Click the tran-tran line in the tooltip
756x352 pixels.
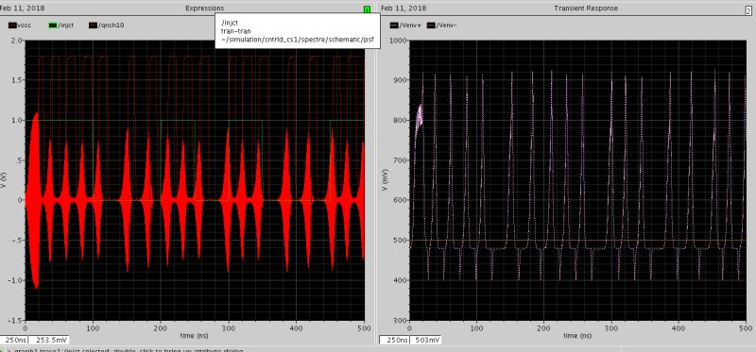235,31
